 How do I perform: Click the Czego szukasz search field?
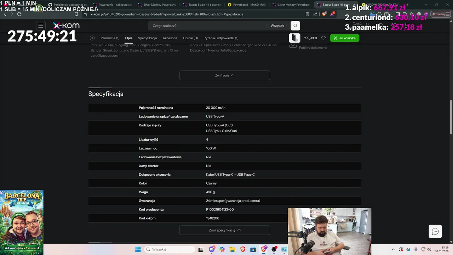pos(209,25)
